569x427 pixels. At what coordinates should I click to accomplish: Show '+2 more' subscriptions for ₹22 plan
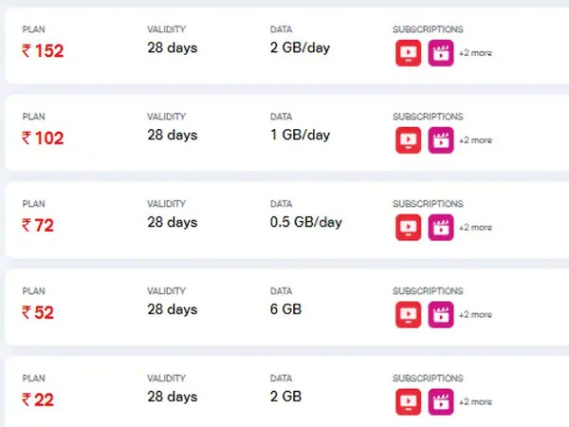475,401
